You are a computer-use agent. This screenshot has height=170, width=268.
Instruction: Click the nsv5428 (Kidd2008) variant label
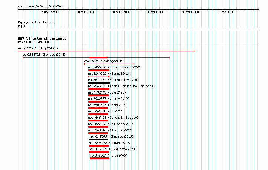34,42
